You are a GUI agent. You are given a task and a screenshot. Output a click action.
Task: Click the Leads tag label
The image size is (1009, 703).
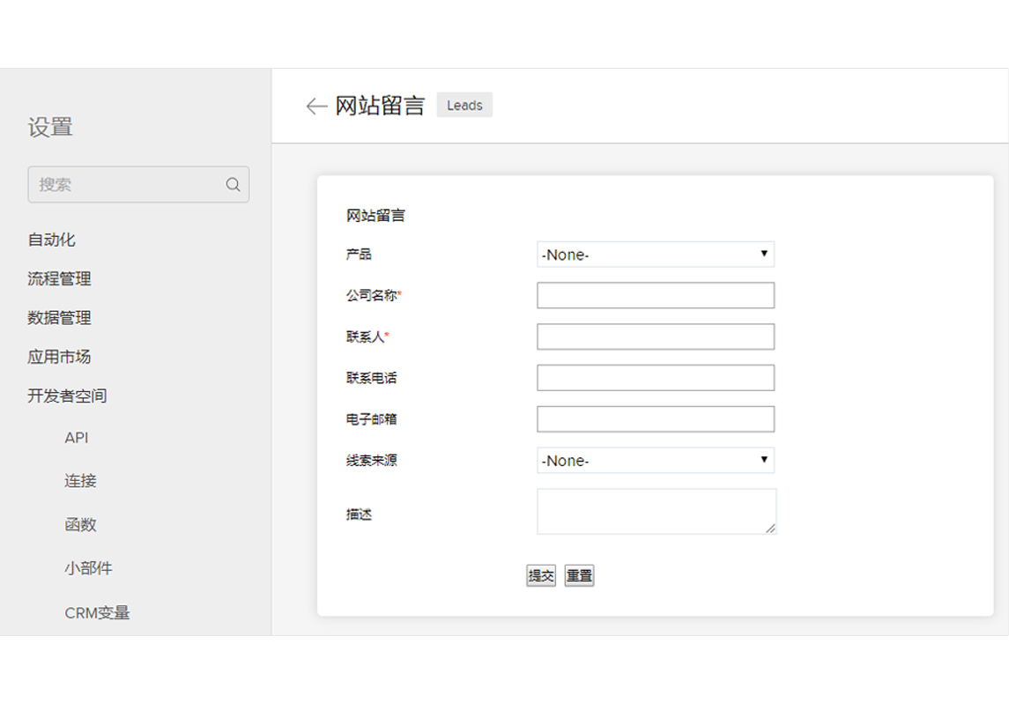[464, 106]
